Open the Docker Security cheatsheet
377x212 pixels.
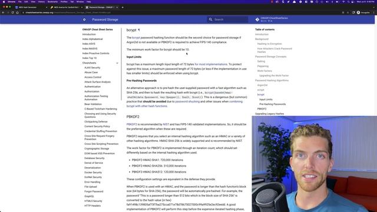93,173
